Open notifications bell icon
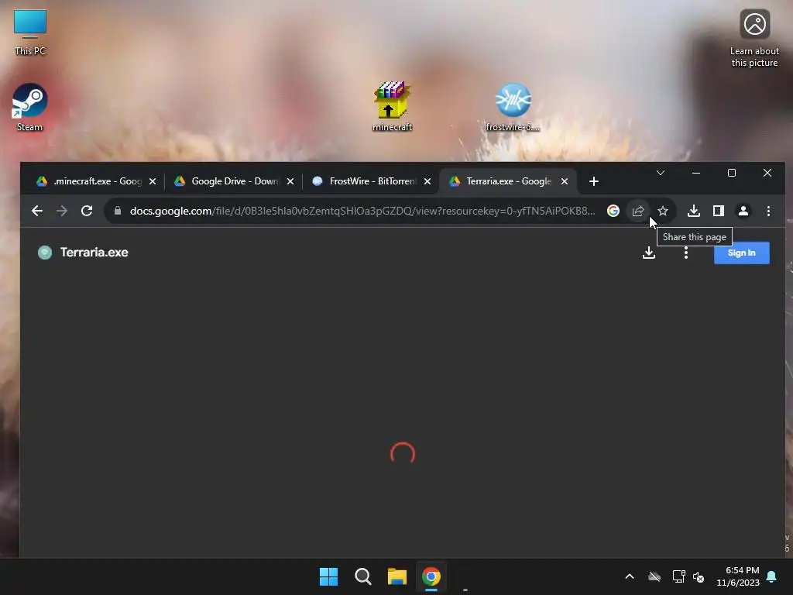 [772, 576]
